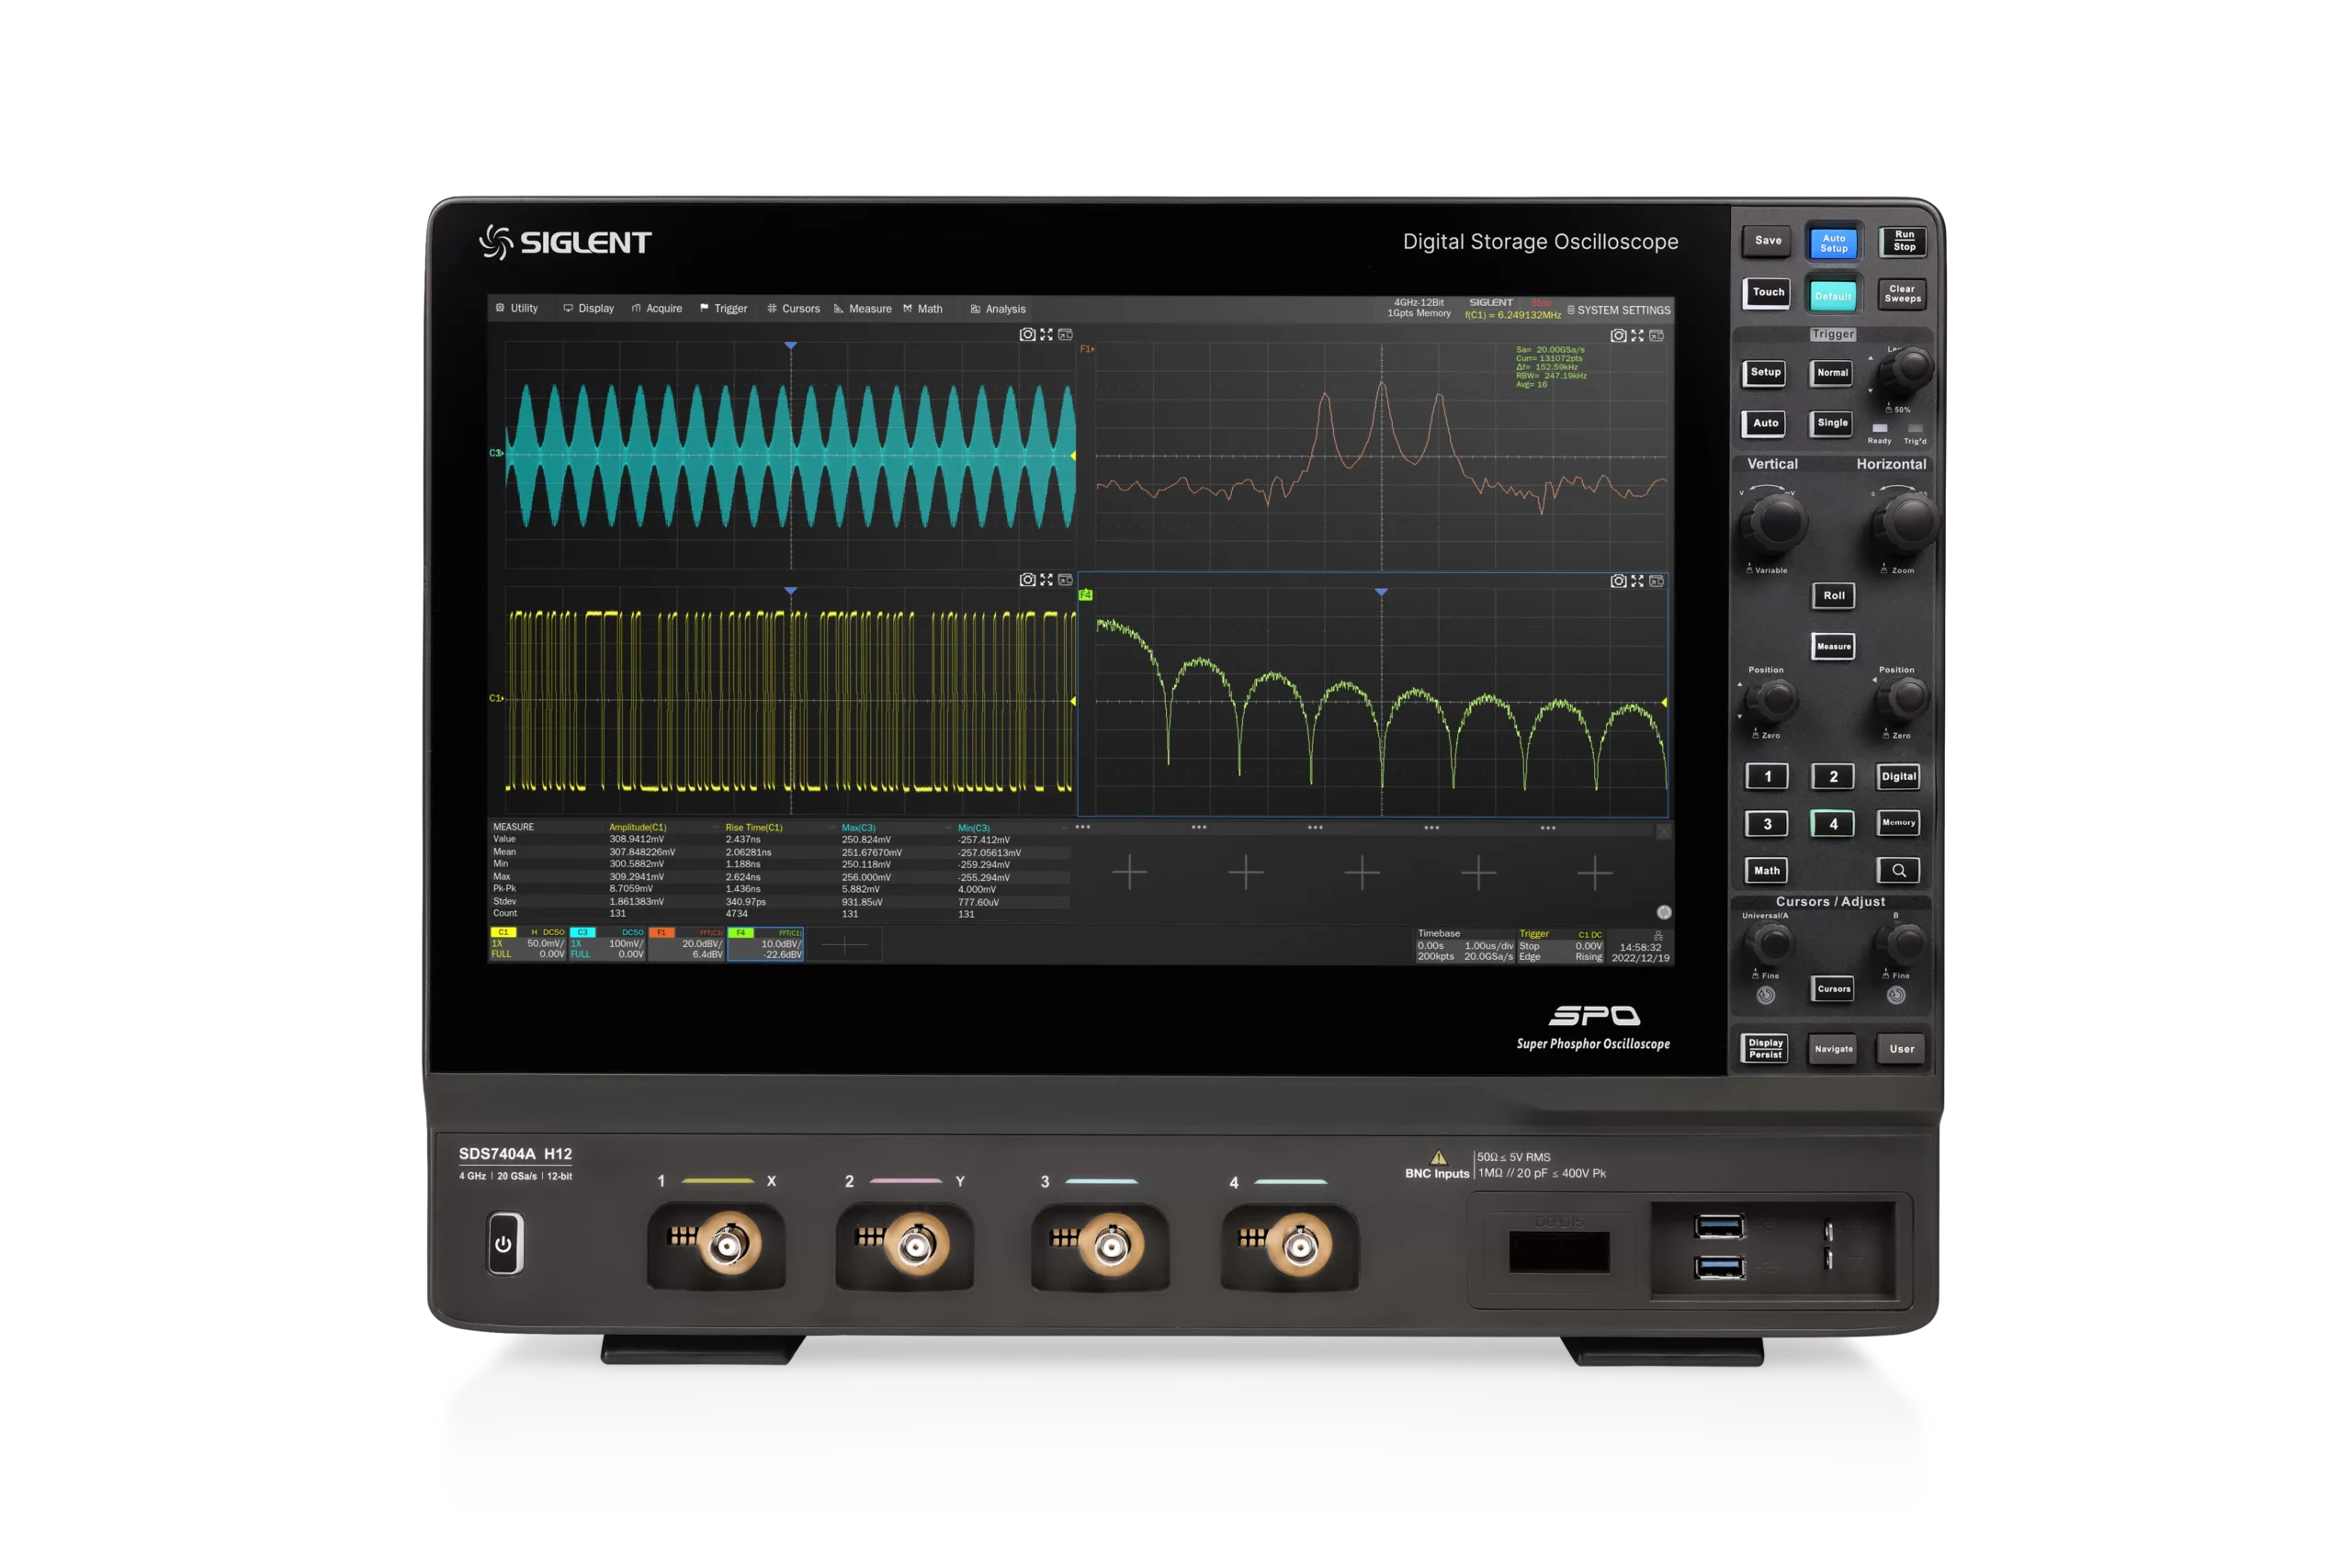Open SYSTEM SETTINGS on the screen
Image resolution: width=2352 pixels, height=1568 pixels.
(1618, 310)
